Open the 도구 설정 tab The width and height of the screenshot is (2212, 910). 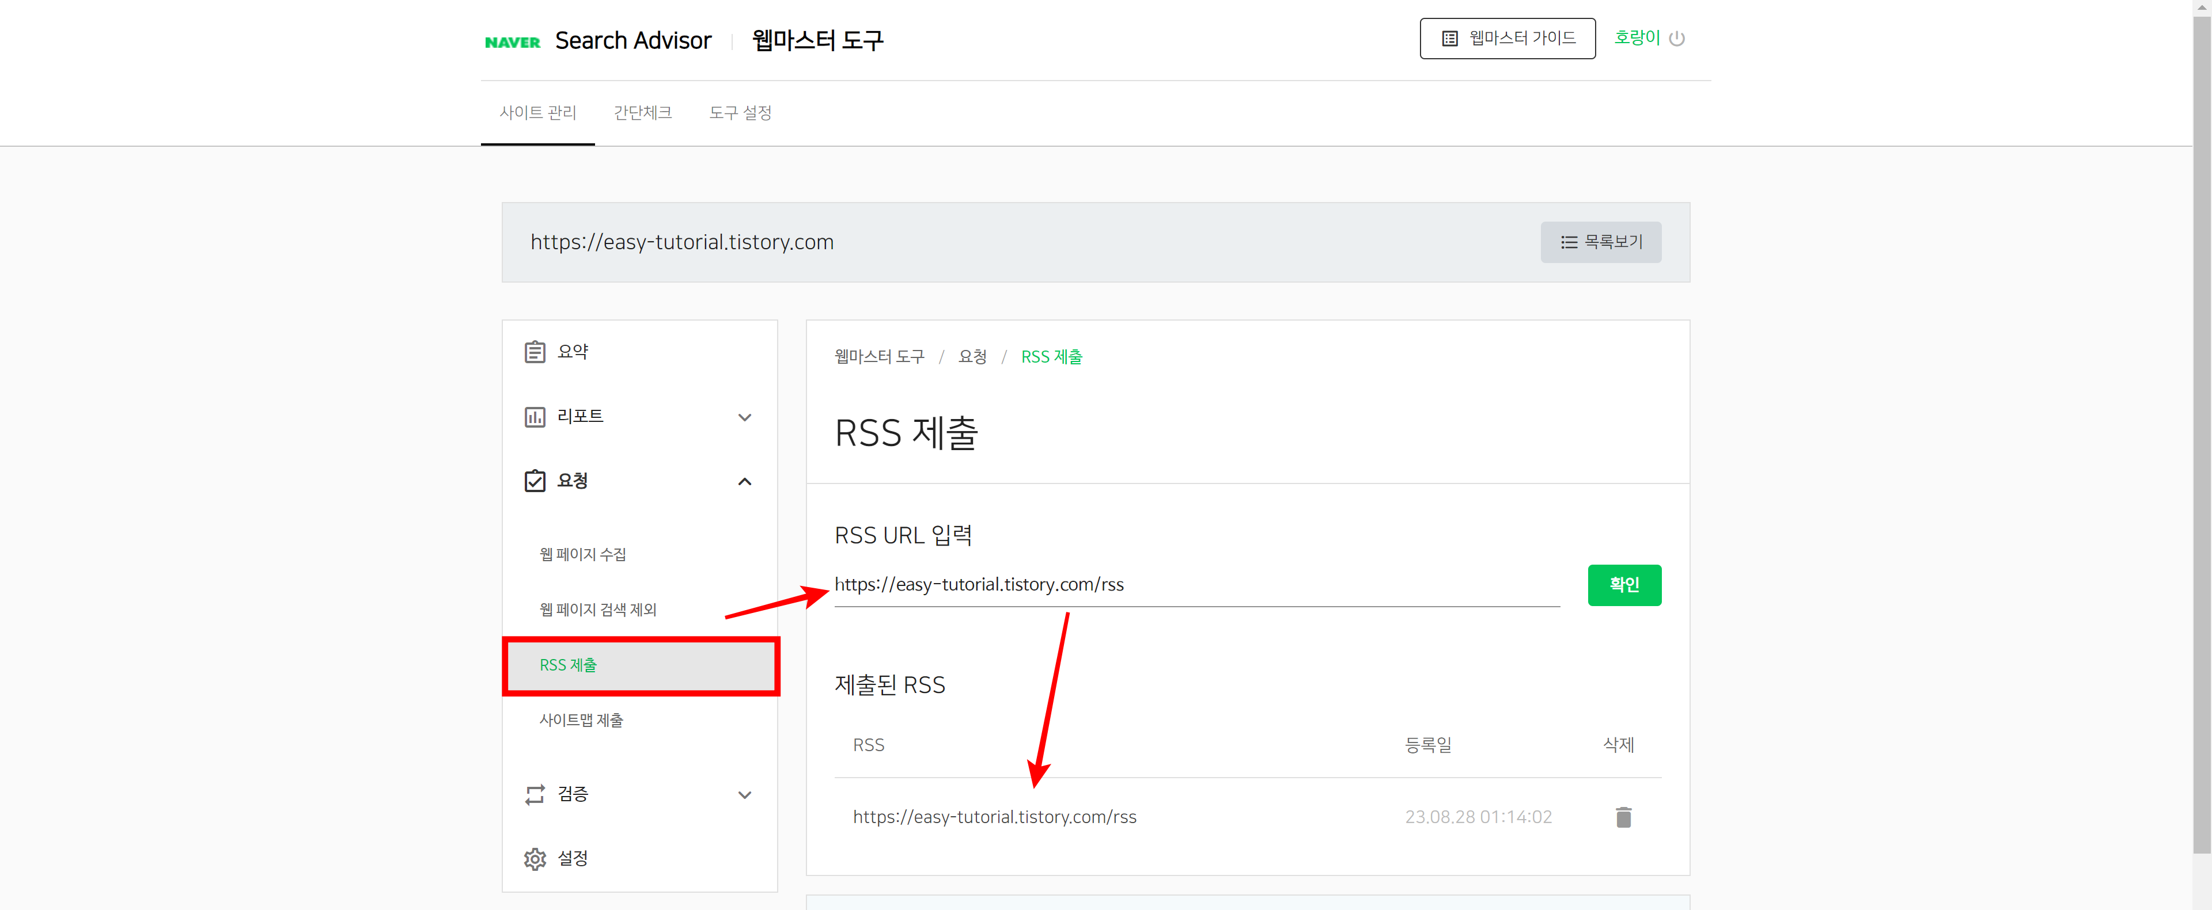click(740, 112)
